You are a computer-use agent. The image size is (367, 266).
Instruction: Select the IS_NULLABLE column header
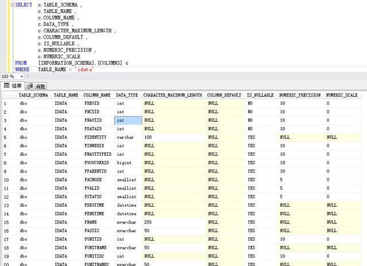coord(260,95)
